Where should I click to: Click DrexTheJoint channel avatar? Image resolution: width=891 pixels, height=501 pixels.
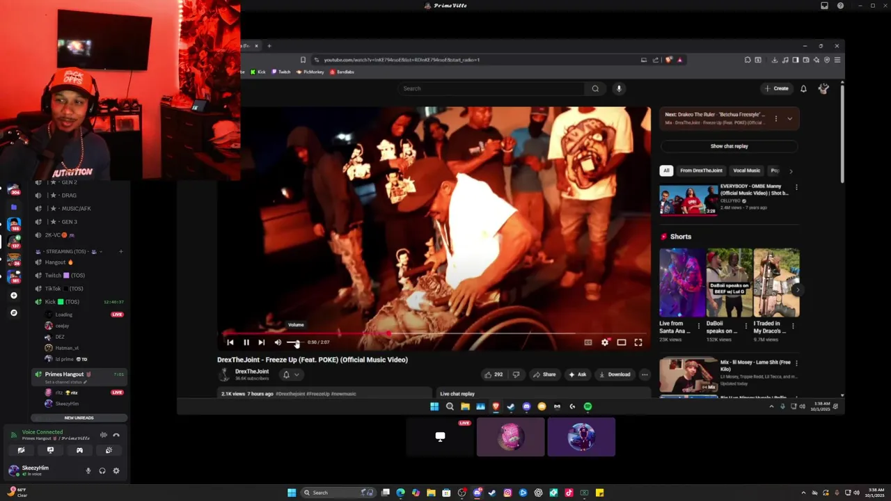click(x=224, y=374)
